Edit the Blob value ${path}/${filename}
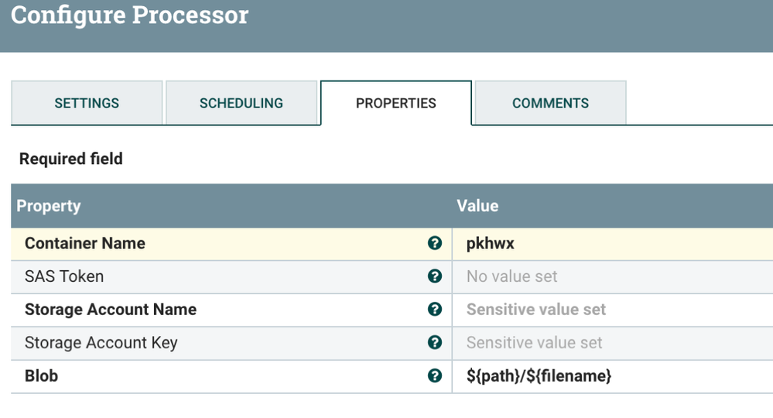Screen dimensions: 773x418 tap(539, 376)
